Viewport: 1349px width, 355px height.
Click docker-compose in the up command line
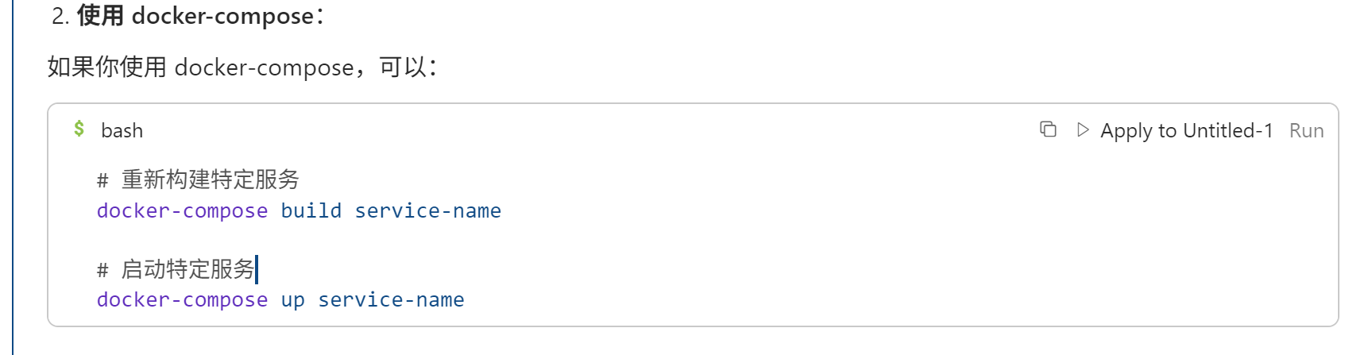tap(182, 299)
